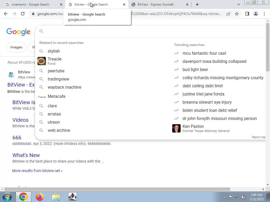Open file explorer from taskbar
Viewport: 270px width, 202px height.
pos(56,197)
